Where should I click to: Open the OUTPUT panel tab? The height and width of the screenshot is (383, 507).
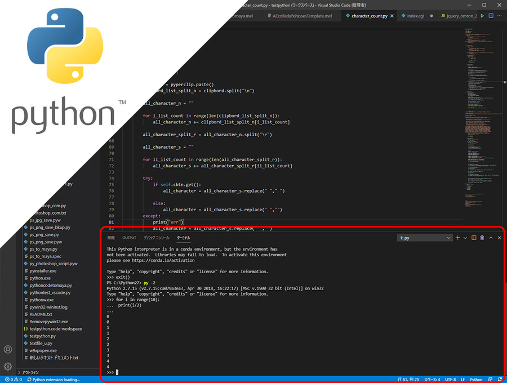[x=129, y=238]
